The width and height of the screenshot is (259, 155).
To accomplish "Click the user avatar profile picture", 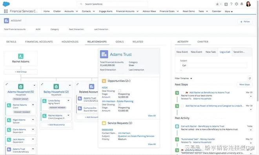I will [x=248, y=4].
